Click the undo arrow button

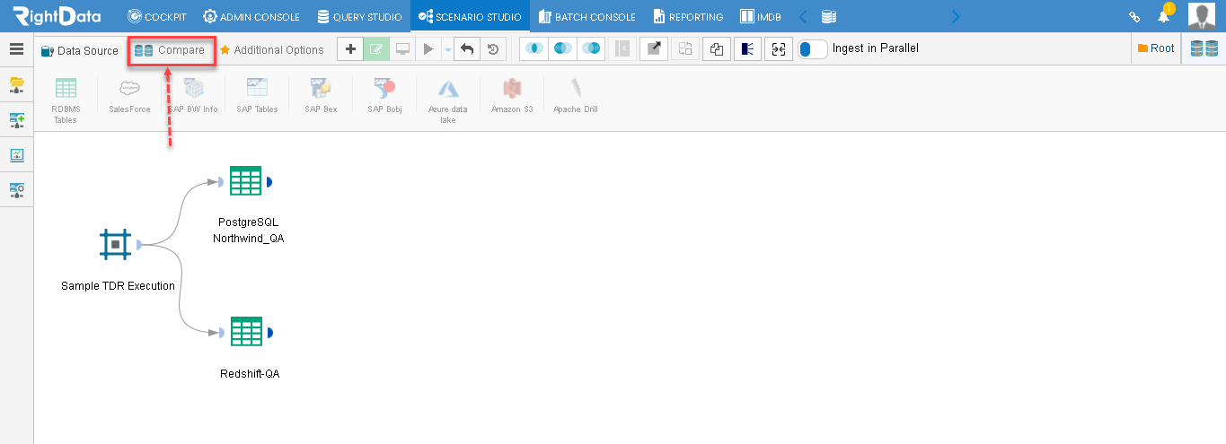(467, 49)
